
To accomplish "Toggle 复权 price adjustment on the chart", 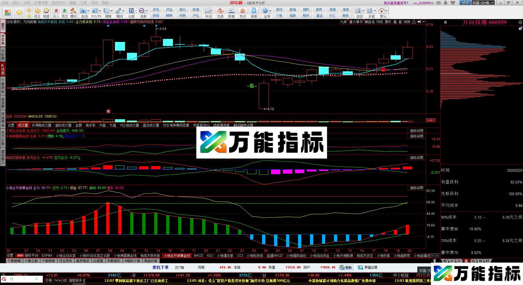I will pos(388,22).
